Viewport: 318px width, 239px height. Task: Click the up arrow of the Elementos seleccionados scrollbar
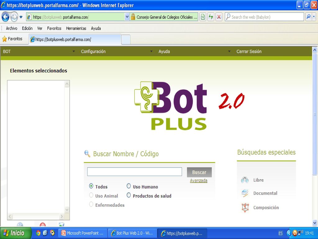click(67, 84)
